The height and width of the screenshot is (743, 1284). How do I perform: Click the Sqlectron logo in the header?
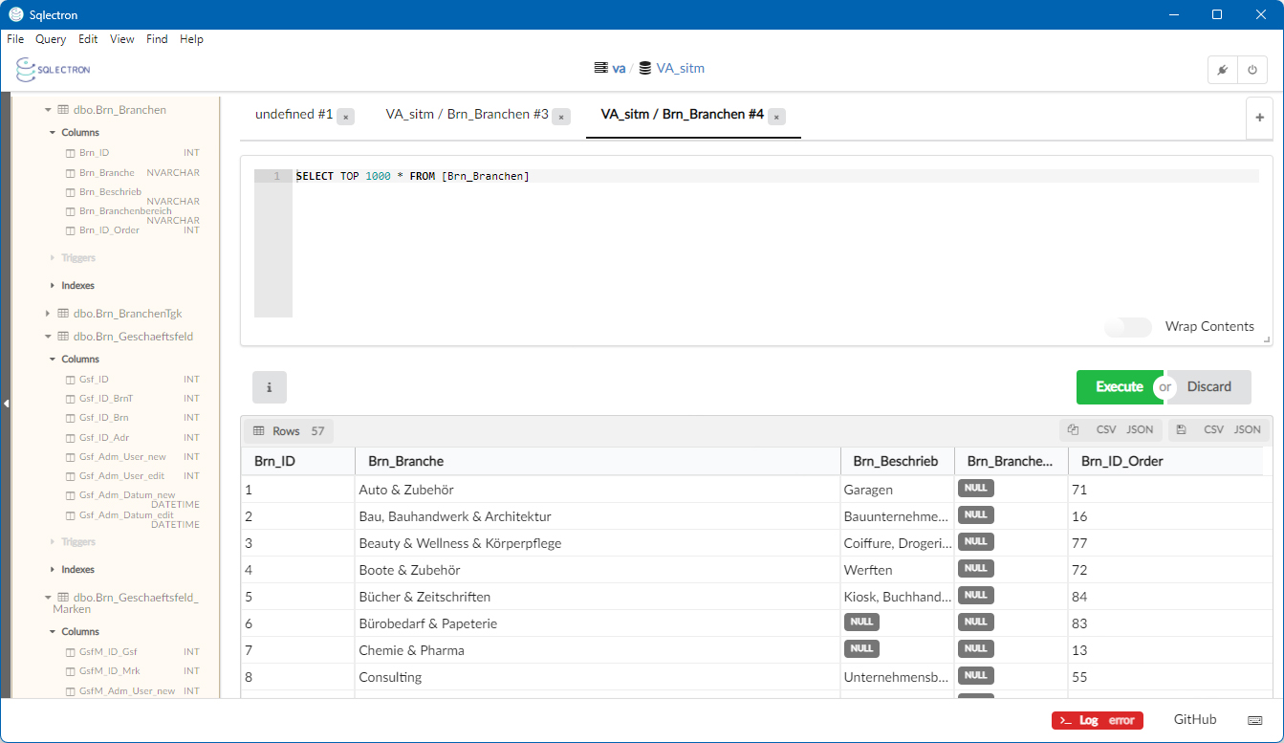pyautogui.click(x=54, y=69)
